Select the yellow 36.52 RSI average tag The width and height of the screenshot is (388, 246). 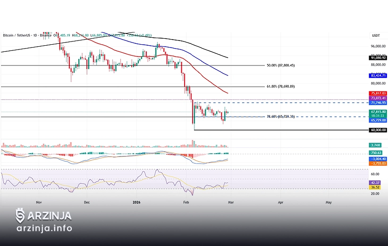[375, 187]
